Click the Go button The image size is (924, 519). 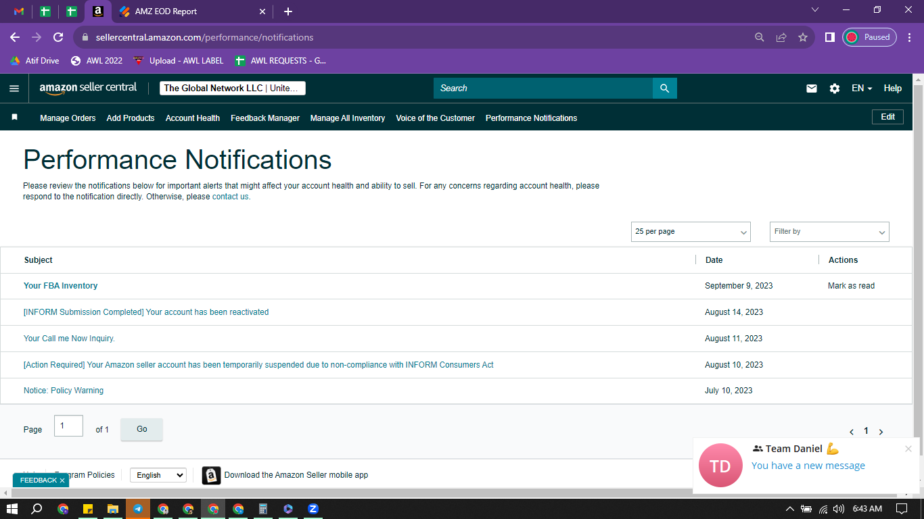tap(141, 429)
